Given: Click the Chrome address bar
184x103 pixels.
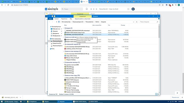Looking at the screenshot, I should click(x=85, y=5).
